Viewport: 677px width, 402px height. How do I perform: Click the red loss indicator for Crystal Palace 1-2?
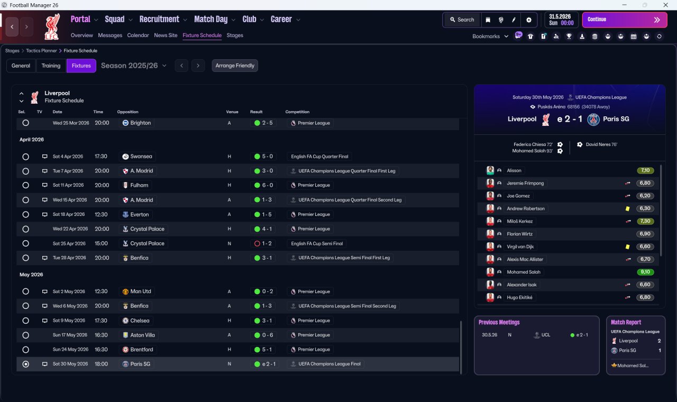point(257,243)
